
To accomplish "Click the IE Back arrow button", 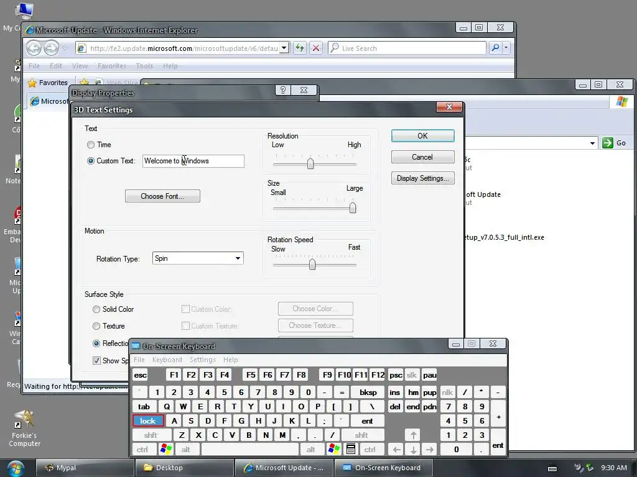I will point(34,48).
